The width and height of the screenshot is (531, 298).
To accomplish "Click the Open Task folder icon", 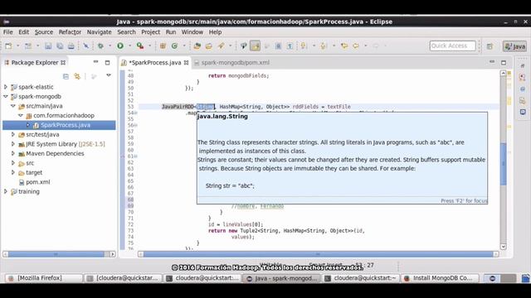I will (208, 46).
